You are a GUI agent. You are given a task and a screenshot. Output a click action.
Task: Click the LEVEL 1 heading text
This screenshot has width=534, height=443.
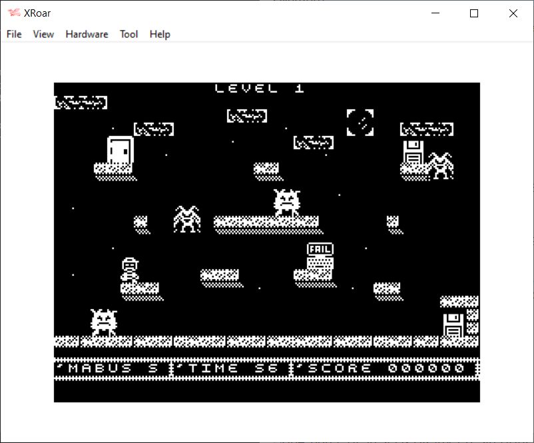coord(260,89)
